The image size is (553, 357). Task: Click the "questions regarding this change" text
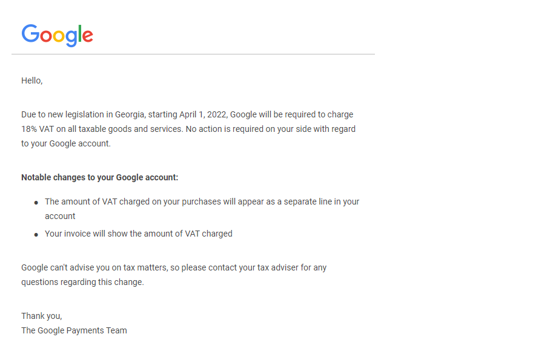click(82, 282)
